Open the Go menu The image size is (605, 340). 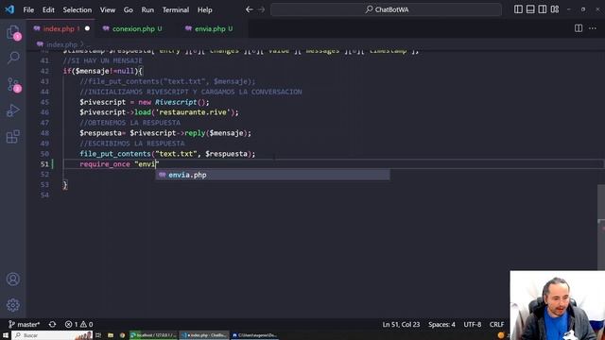tap(129, 9)
